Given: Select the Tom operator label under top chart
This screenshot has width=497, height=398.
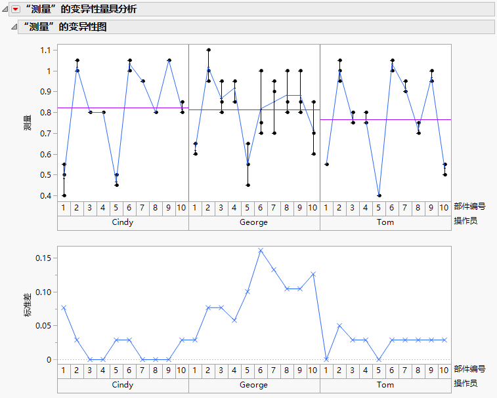Looking at the screenshot, I should tap(385, 222).
